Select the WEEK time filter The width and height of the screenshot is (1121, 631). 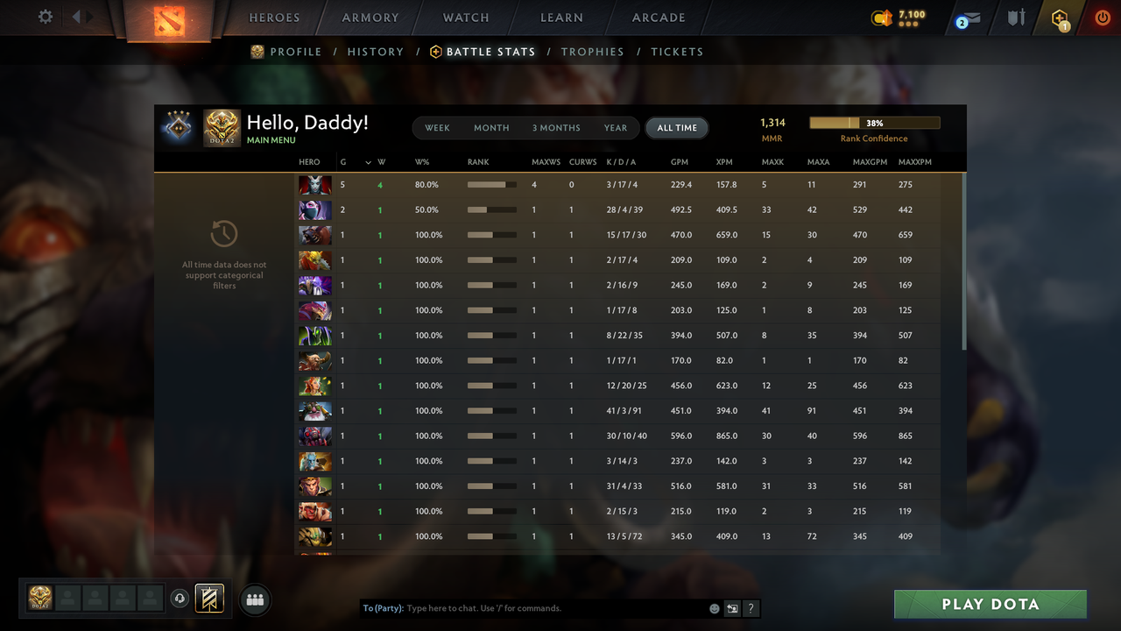coord(437,128)
